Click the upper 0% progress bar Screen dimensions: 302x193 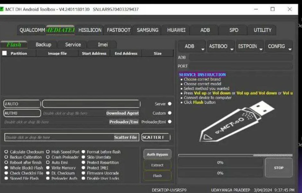(x=220, y=162)
